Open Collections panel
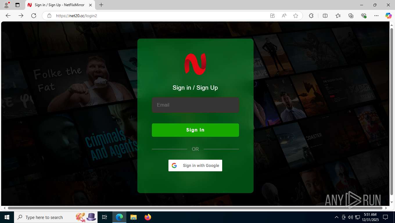Image resolution: width=395 pixels, height=223 pixels. 351,16
